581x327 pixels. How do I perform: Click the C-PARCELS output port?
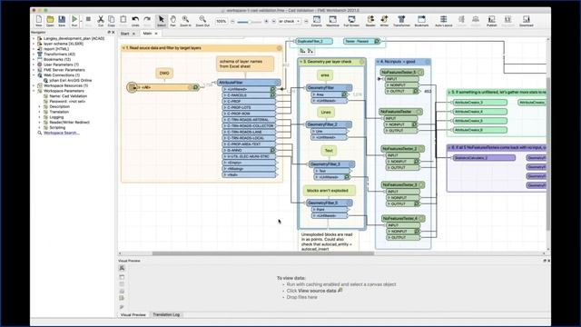pyautogui.click(x=249, y=95)
